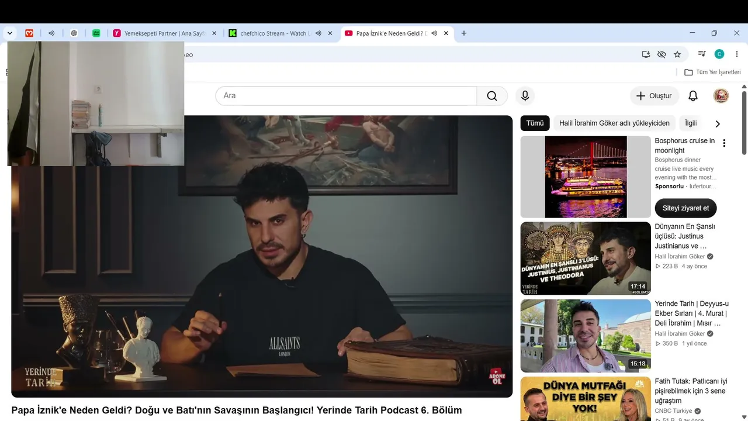Open Bosphorus cruise ad thumbnail

(x=586, y=177)
